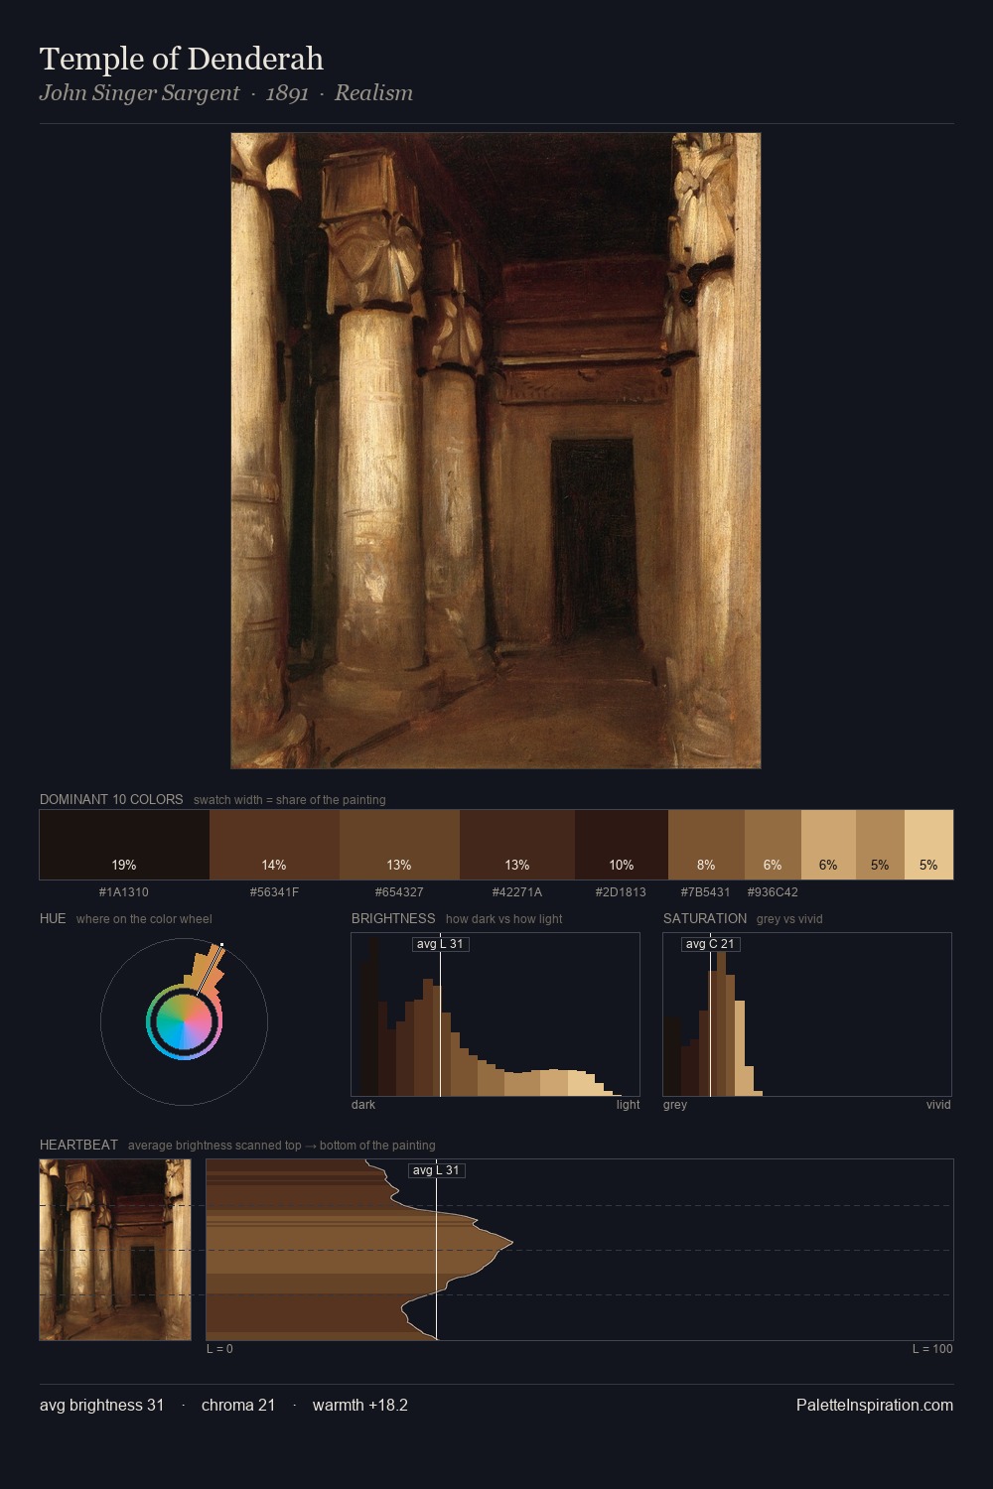
Task: Click the 'HUE' section heading
Action: pyautogui.click(x=53, y=918)
